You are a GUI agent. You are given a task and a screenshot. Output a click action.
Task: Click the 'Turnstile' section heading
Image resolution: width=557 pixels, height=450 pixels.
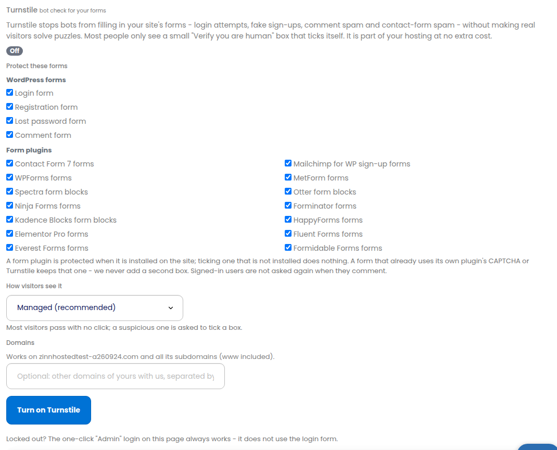(22, 10)
